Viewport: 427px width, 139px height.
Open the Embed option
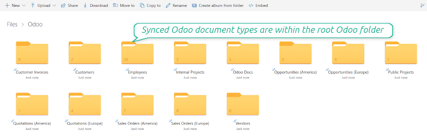click(x=258, y=5)
